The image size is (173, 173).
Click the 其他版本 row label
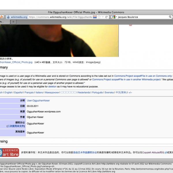20,131
